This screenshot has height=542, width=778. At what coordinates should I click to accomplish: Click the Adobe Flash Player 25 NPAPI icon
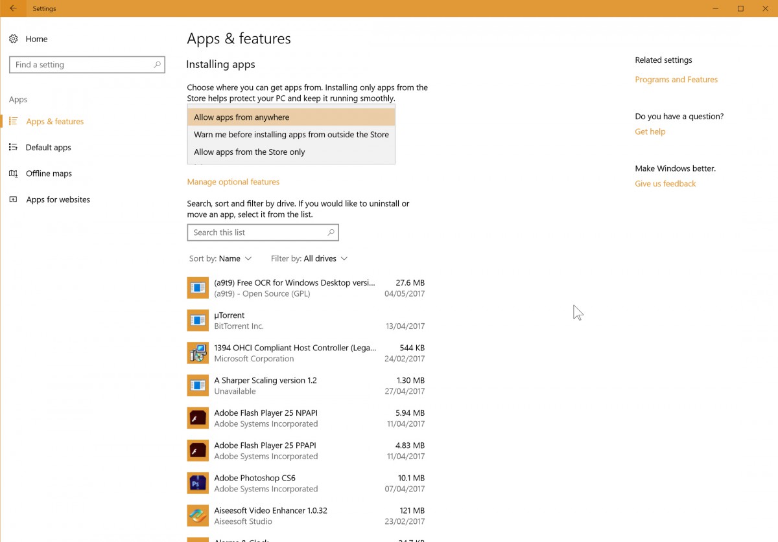(x=198, y=418)
